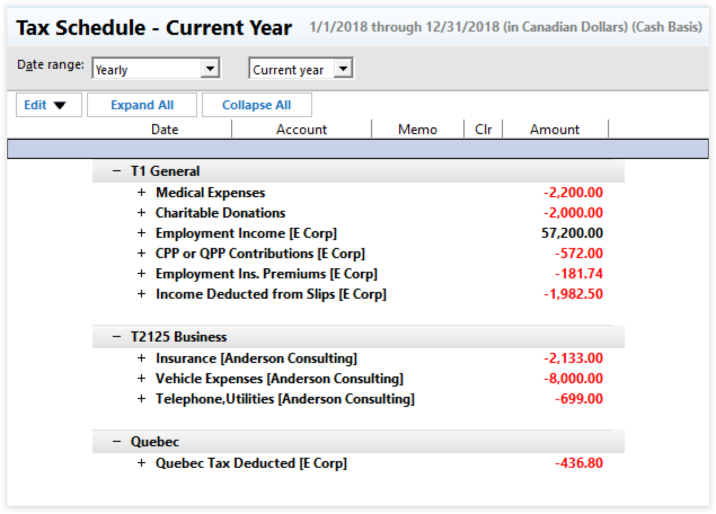The height and width of the screenshot is (514, 716).
Task: Click the Collapse All button
Action: tap(257, 105)
